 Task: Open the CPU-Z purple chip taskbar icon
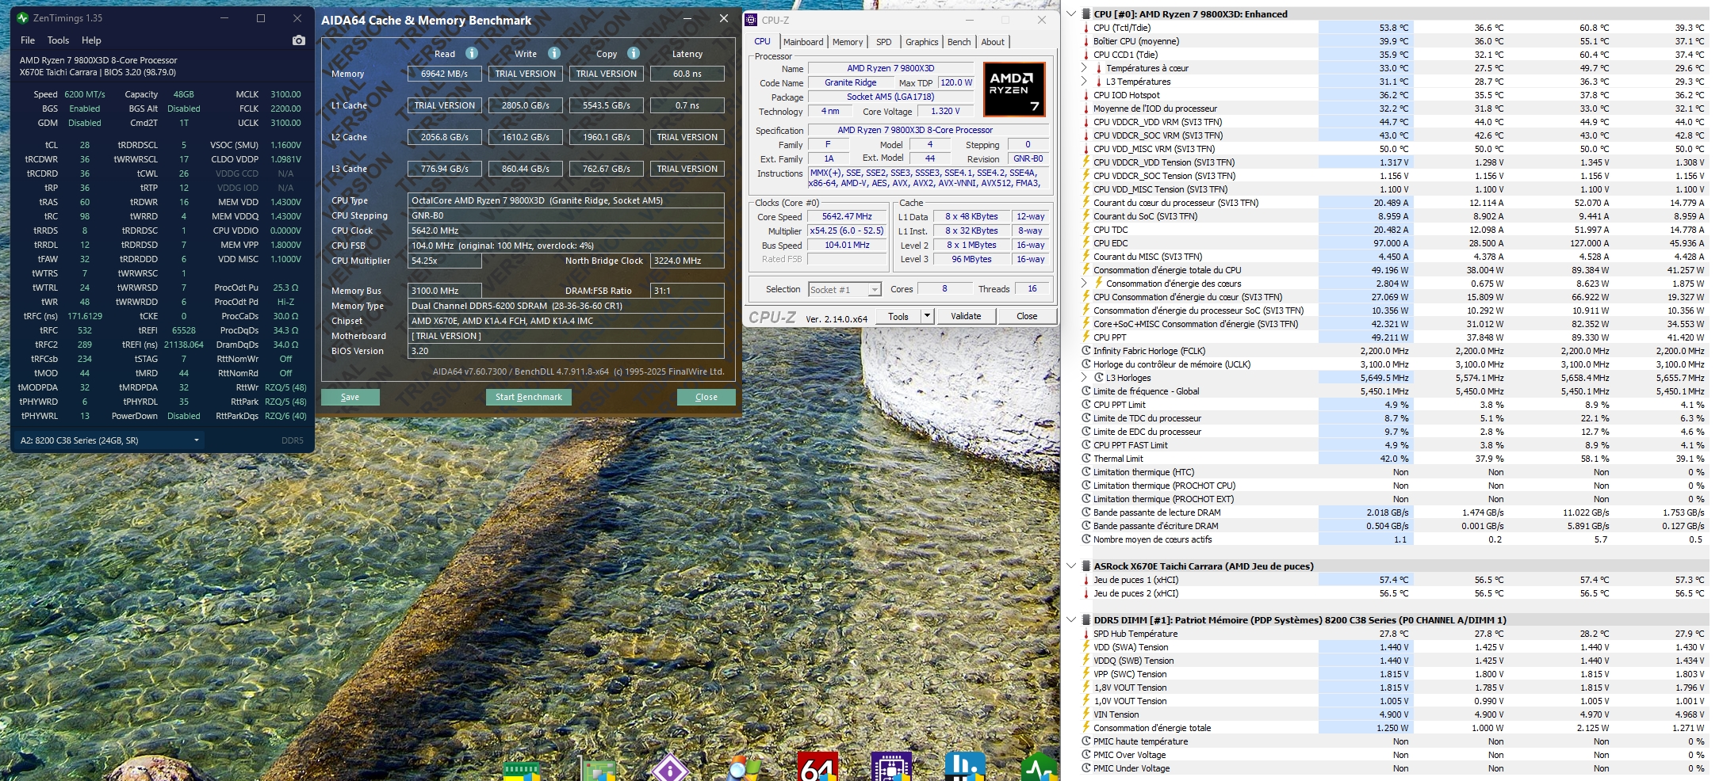890,767
